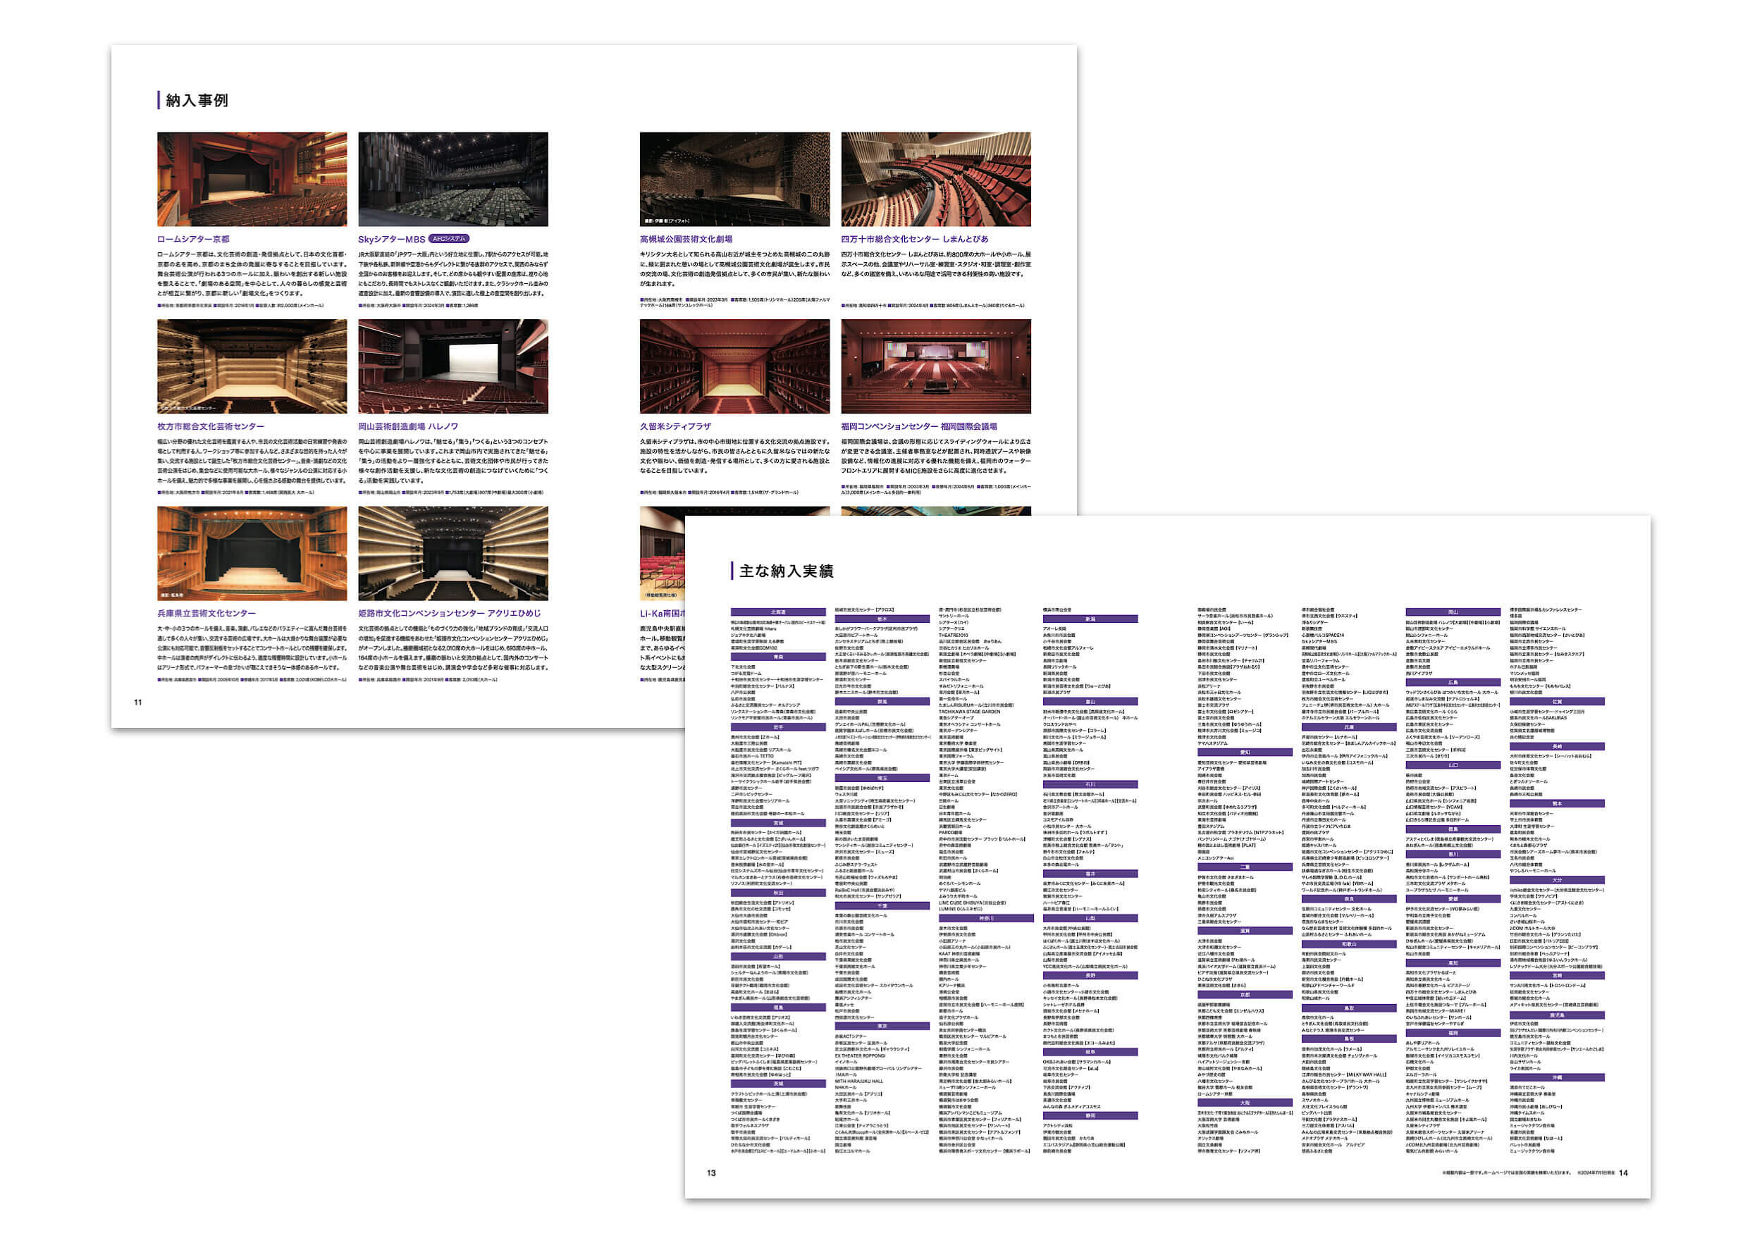Click the 広島 section header
The height and width of the screenshot is (1245, 1762).
click(x=1453, y=683)
